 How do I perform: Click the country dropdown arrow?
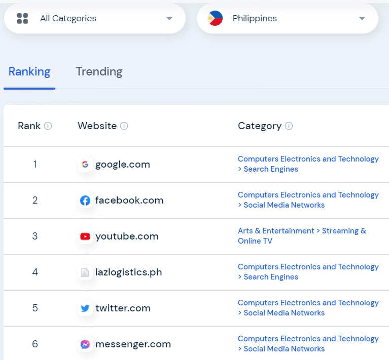pos(362,18)
